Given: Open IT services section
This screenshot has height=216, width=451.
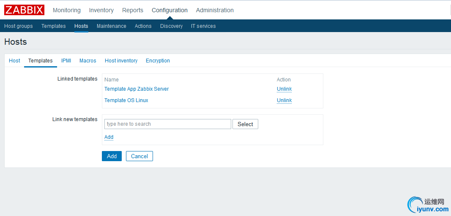Looking at the screenshot, I should (x=203, y=26).
